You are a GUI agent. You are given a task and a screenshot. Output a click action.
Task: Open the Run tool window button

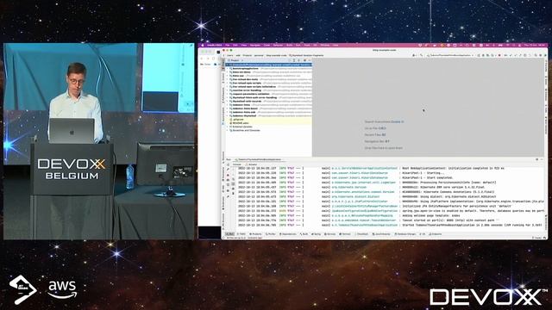(x=230, y=234)
